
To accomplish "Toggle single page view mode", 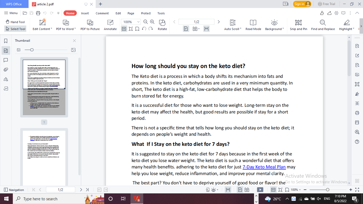I will point(186,28).
